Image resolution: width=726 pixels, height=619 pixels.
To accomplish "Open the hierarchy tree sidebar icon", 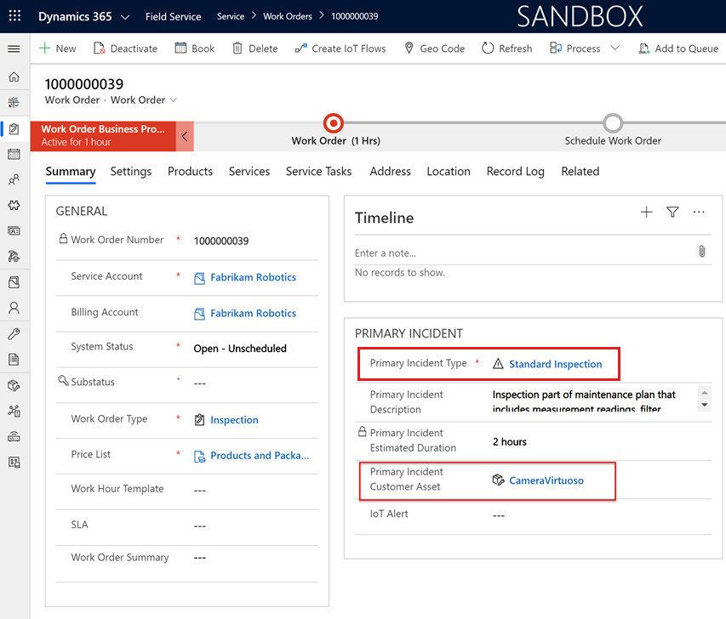I will (x=14, y=411).
